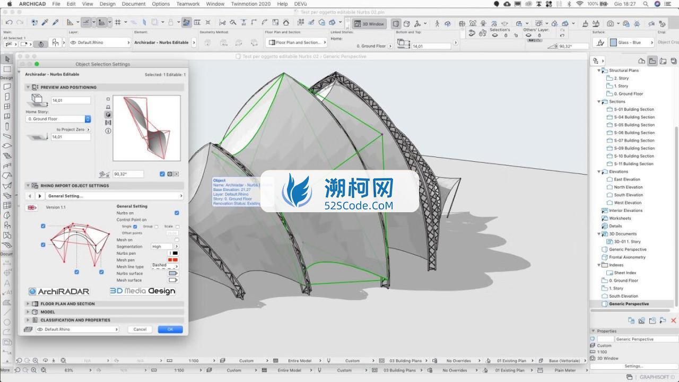
Task: Open the Document menu
Action: [x=134, y=4]
